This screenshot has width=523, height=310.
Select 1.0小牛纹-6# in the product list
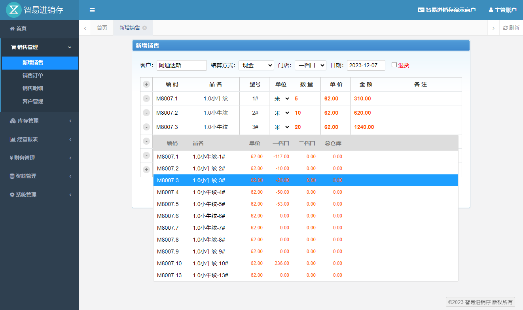pyautogui.click(x=305, y=216)
